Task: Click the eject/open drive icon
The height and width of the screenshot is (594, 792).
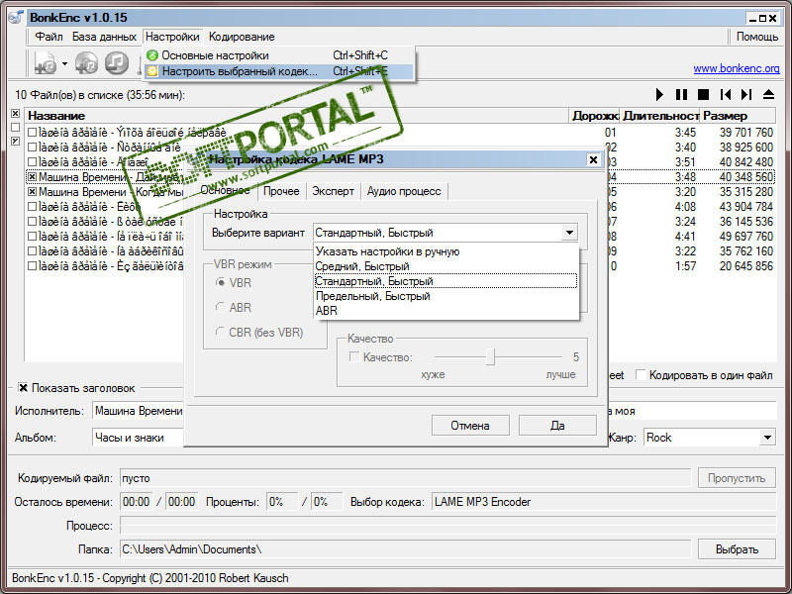Action: click(768, 94)
